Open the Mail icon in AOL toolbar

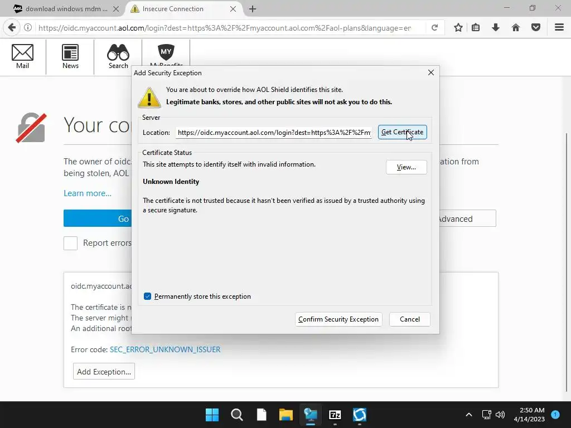pyautogui.click(x=22, y=56)
